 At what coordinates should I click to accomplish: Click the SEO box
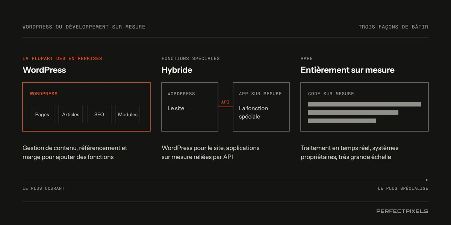pos(99,114)
